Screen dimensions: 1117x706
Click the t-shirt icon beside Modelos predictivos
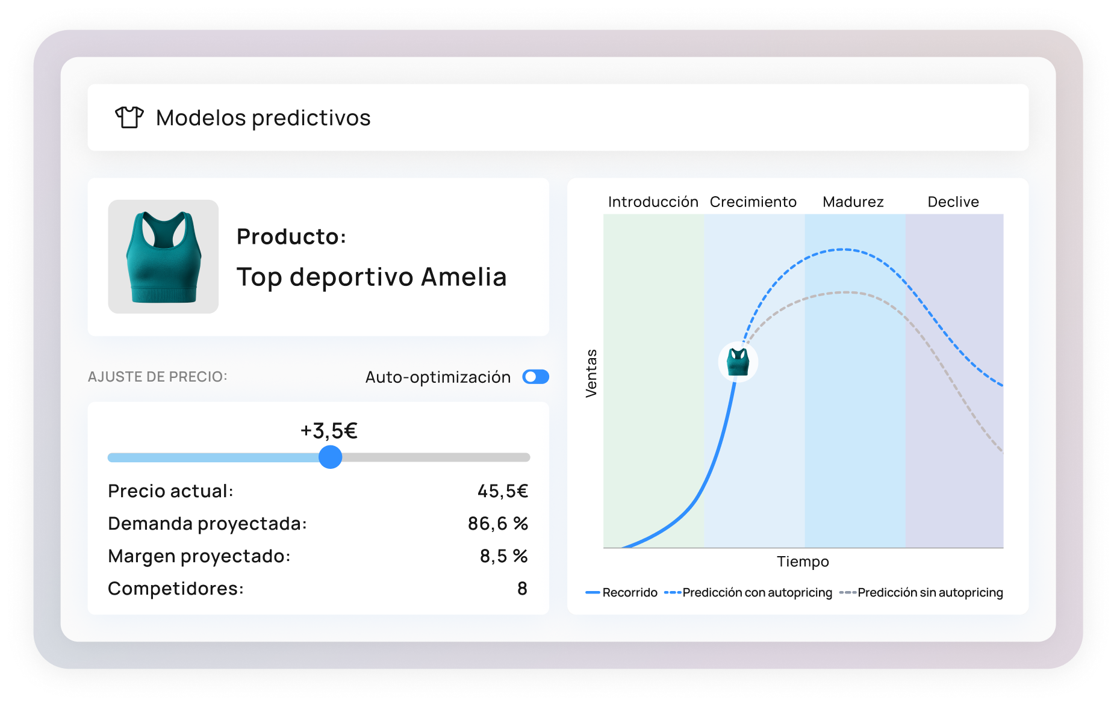pos(129,117)
